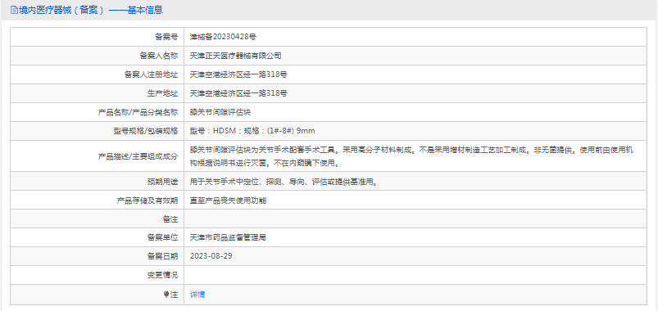
Task: Click the address value in 备案人注册地址 row
Action: point(238,74)
